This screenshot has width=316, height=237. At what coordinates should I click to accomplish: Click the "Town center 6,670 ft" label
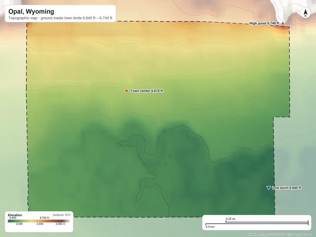pyautogui.click(x=147, y=91)
